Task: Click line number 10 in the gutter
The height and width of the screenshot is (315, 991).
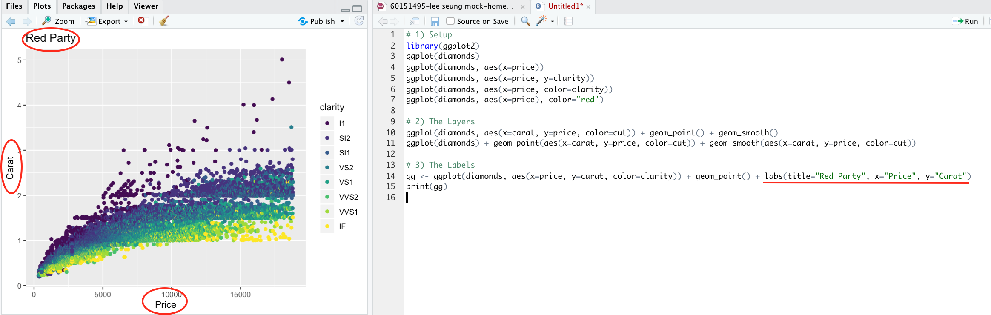Action: pyautogui.click(x=391, y=133)
